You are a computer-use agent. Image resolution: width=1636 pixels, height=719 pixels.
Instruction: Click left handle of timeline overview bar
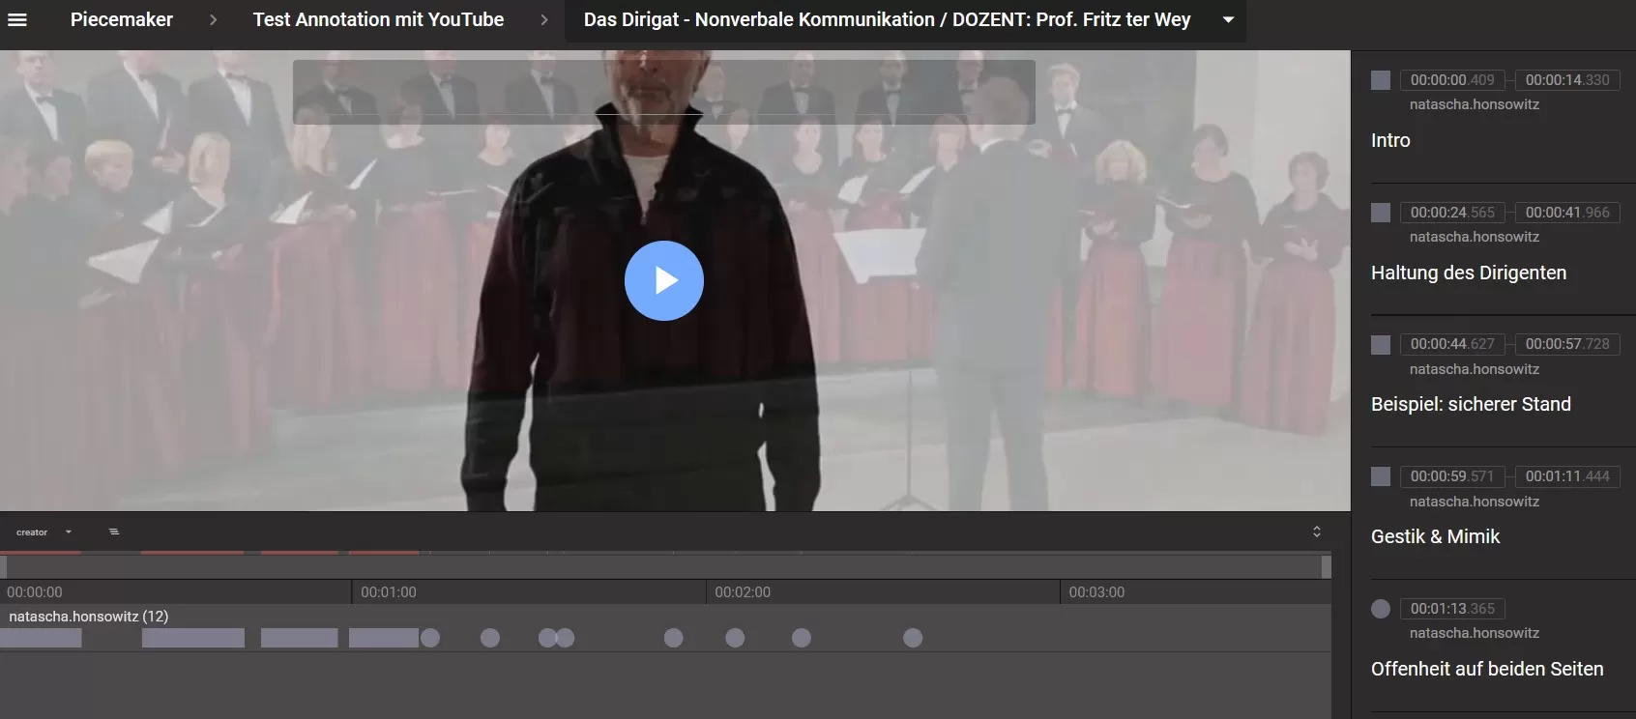(4, 566)
